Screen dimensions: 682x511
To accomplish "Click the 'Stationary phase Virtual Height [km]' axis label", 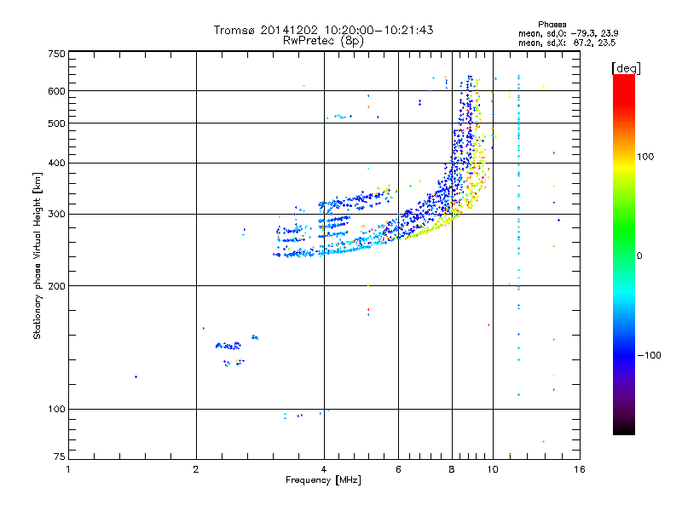I will pos(38,256).
